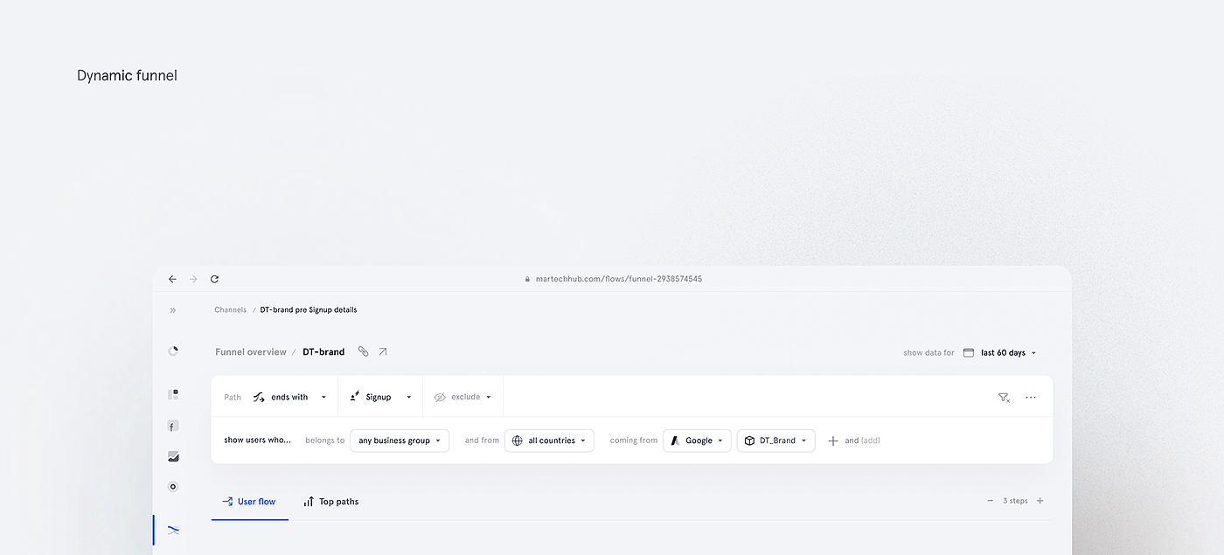Image resolution: width=1224 pixels, height=555 pixels.
Task: Toggle the exclude eye option
Action: [463, 397]
